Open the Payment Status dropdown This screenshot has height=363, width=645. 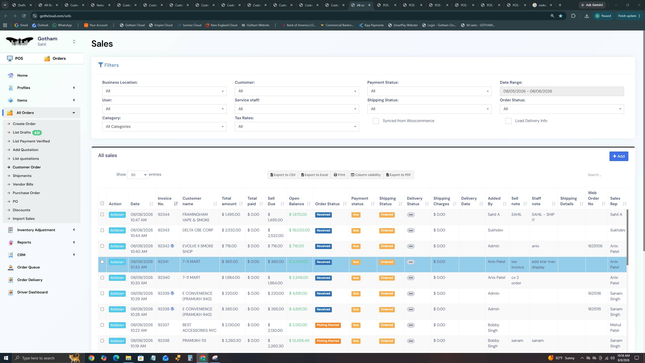click(x=429, y=91)
